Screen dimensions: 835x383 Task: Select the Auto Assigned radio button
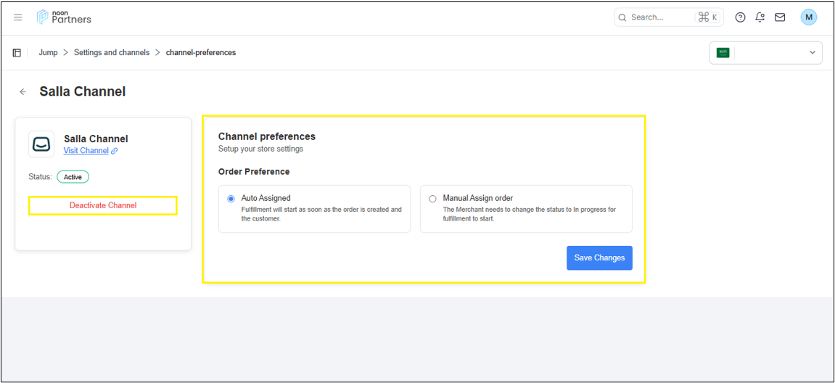[231, 199]
